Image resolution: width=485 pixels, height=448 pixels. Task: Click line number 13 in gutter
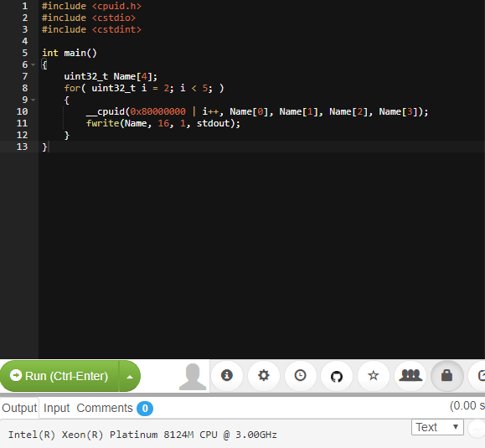(x=22, y=147)
